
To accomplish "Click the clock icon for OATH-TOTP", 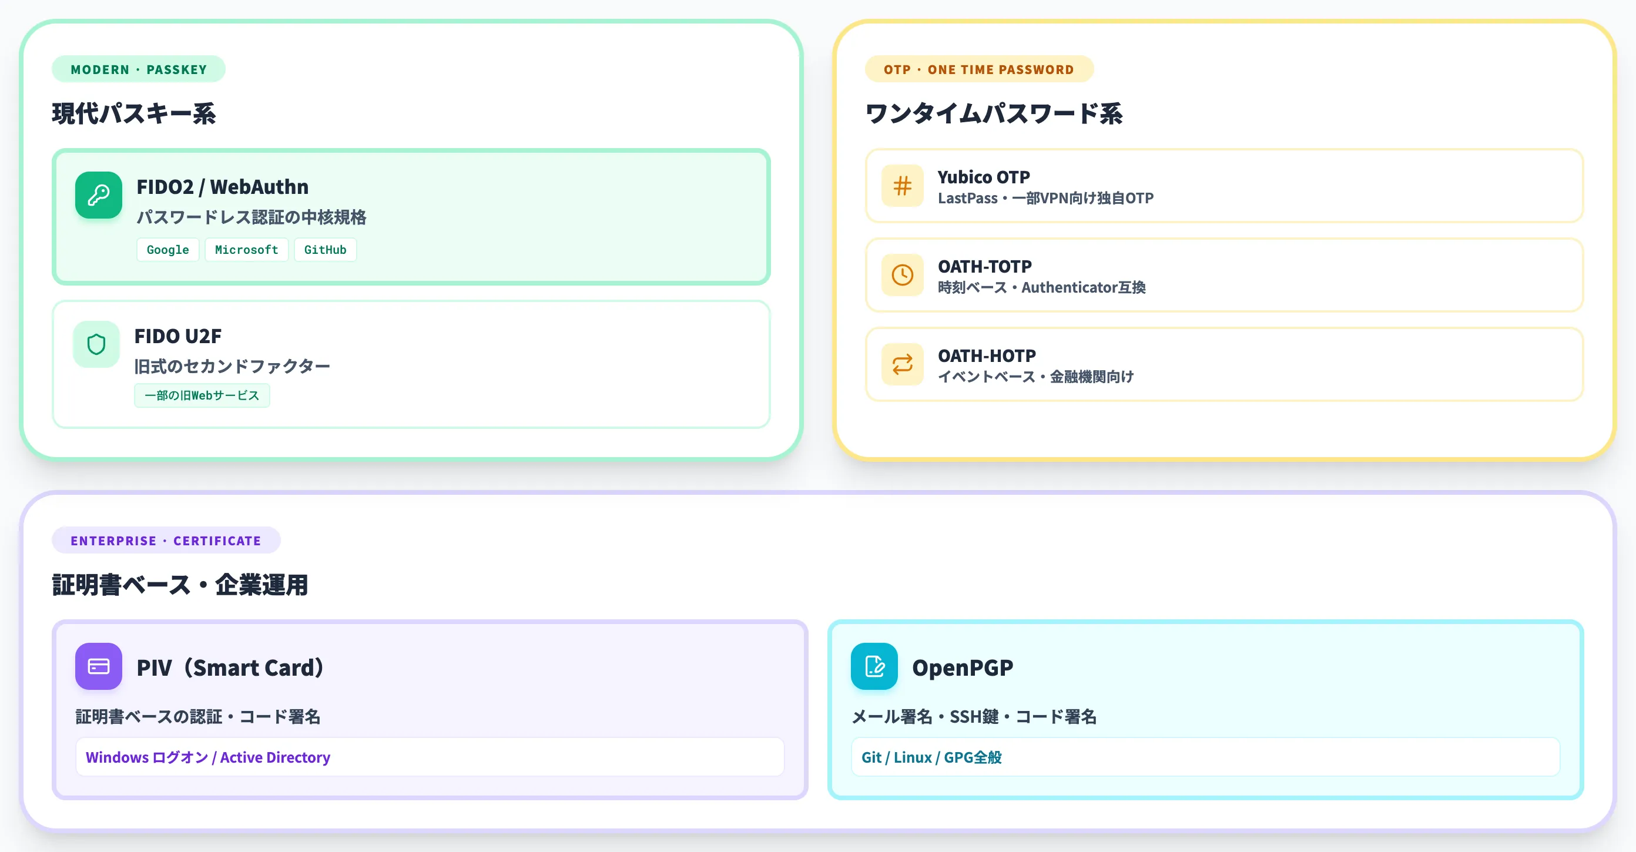I will 902,275.
